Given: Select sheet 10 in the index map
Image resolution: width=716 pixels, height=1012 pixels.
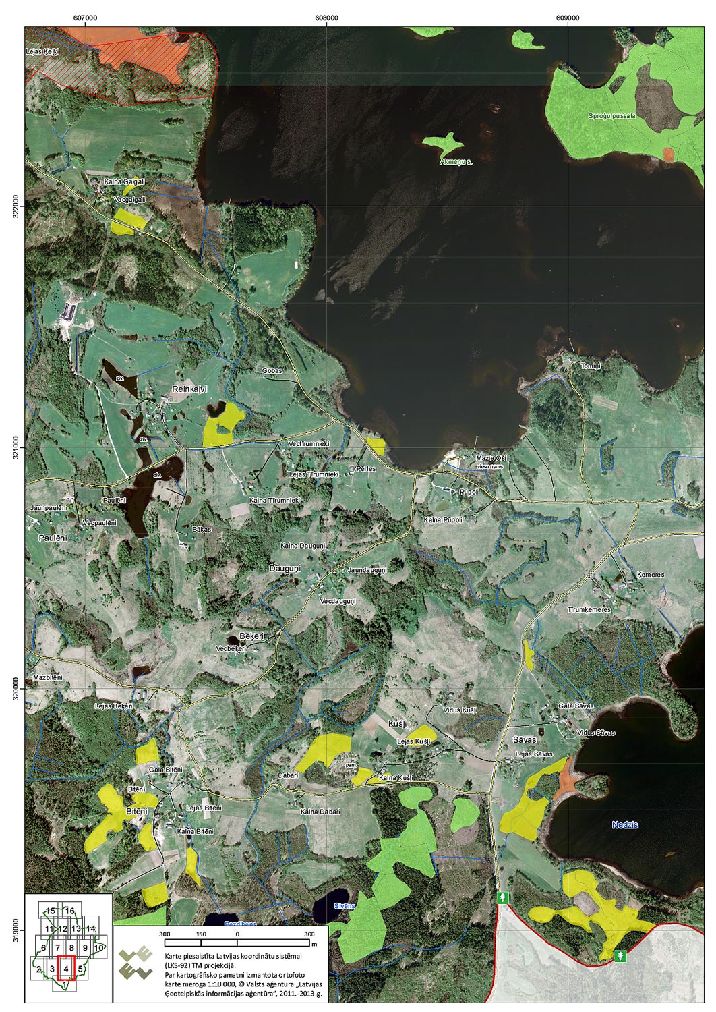Looking at the screenshot, I should [x=98, y=948].
